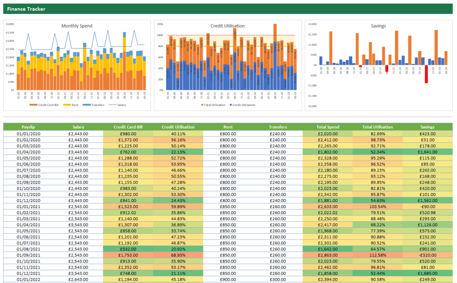Select the 98.73% total utilisation cell
This screenshot has width=457, height=283.
click(377, 140)
